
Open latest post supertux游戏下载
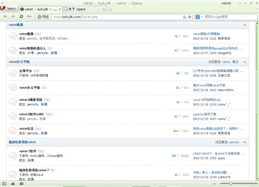[x=205, y=114]
